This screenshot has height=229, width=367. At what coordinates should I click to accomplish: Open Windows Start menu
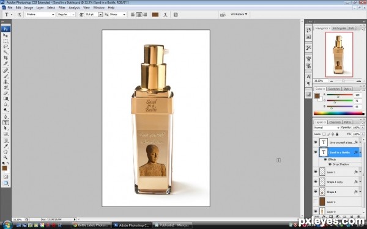point(7,224)
